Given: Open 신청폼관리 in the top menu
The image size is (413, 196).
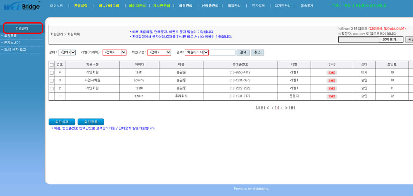Looking at the screenshot, I should pos(210,5).
